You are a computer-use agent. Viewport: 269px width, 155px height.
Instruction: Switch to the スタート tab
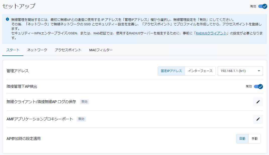point(13,50)
